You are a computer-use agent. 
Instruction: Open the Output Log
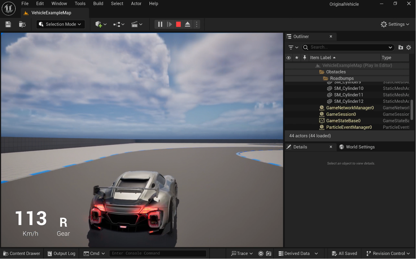click(x=61, y=254)
